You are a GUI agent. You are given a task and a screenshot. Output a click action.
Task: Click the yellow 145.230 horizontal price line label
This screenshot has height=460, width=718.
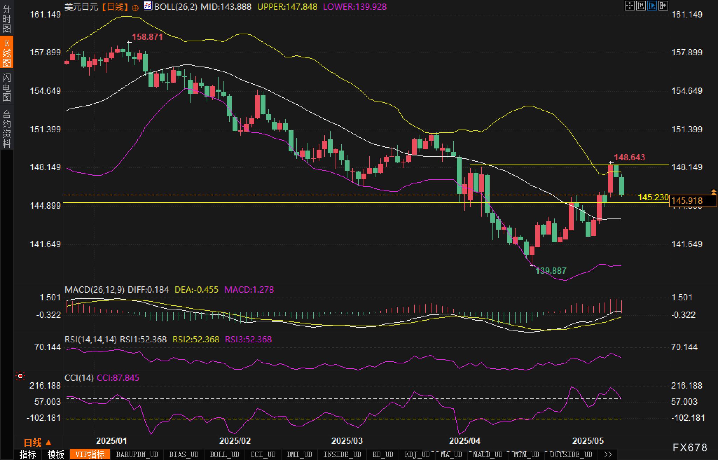tap(653, 197)
